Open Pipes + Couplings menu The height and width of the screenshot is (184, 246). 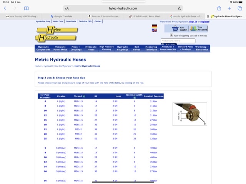(76, 48)
